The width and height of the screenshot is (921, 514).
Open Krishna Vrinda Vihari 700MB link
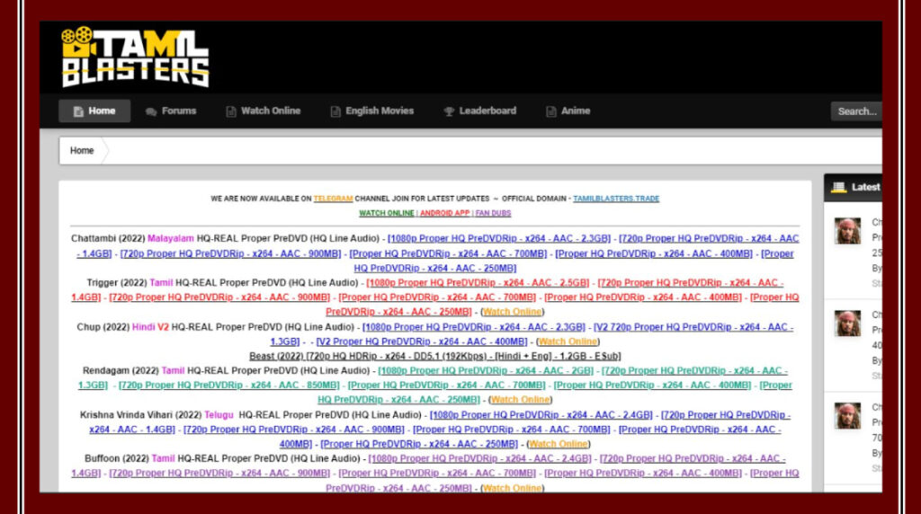tap(512, 430)
